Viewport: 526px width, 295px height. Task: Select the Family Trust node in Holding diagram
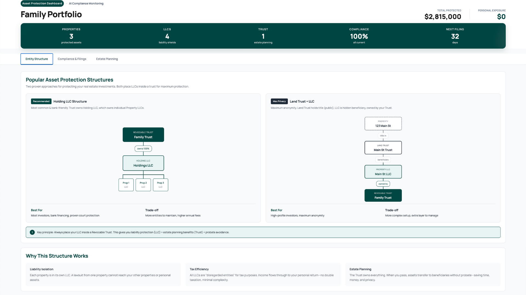(143, 135)
